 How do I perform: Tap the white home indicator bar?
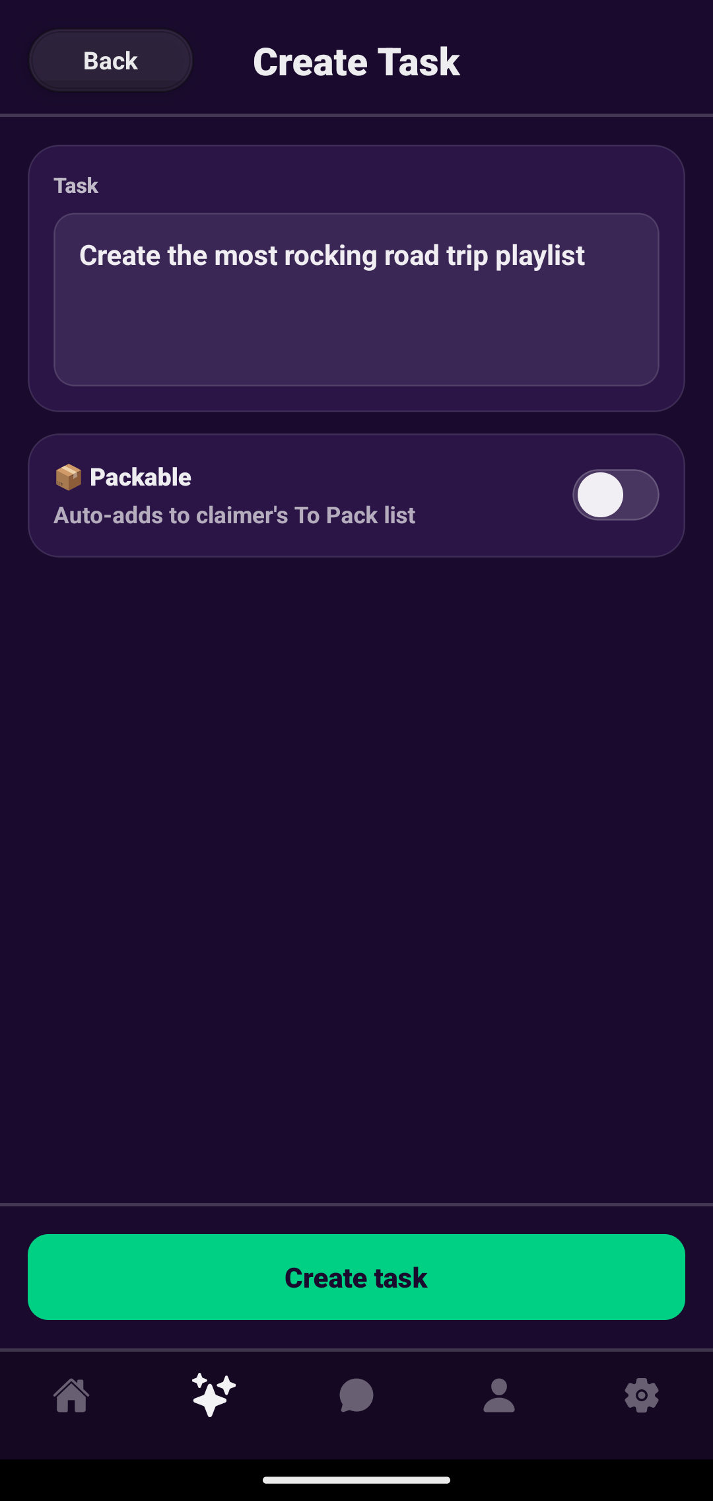point(356,1480)
